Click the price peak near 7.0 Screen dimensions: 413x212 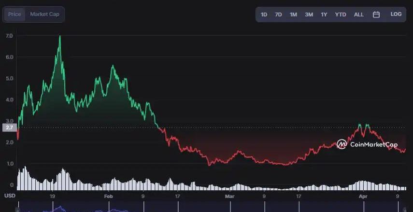[x=59, y=36]
